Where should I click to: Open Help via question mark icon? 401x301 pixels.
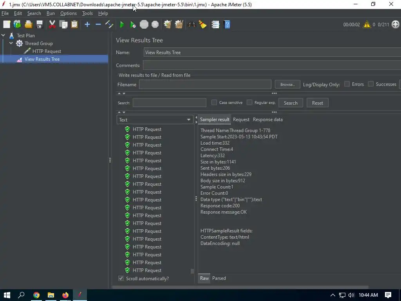coord(227,25)
